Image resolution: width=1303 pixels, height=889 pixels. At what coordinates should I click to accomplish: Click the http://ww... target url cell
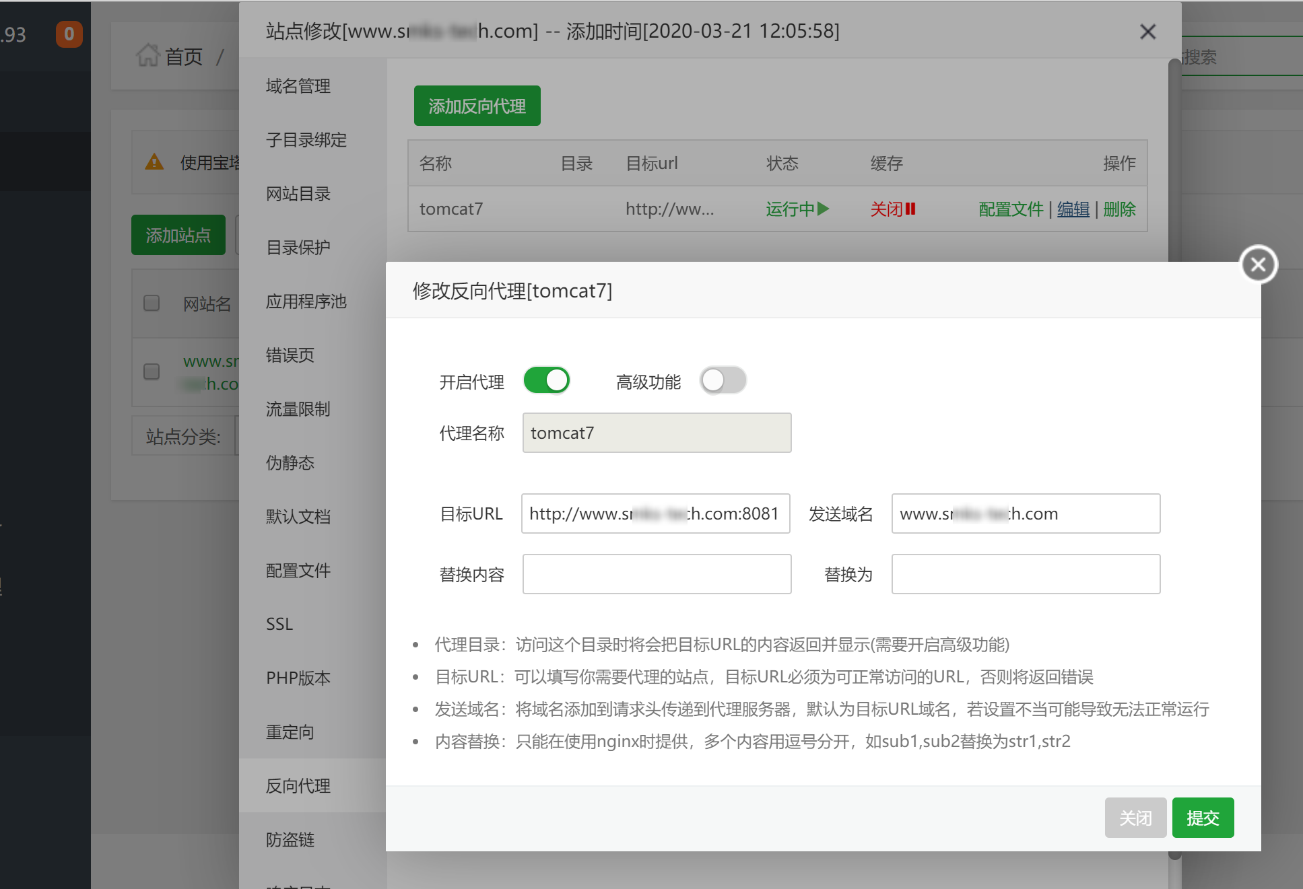pyautogui.click(x=669, y=209)
